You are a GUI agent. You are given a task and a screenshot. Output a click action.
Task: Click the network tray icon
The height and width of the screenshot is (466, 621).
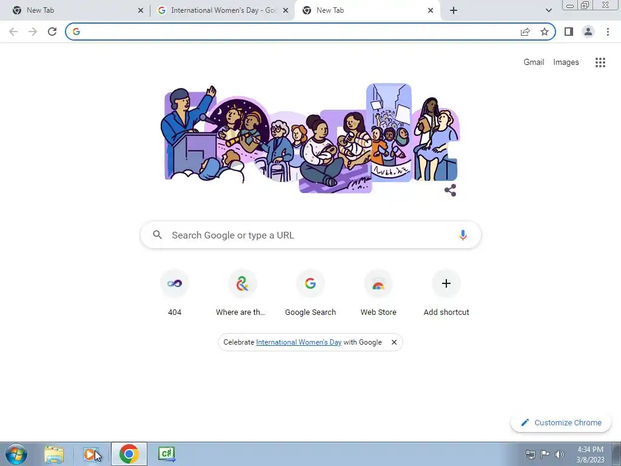tap(530, 454)
